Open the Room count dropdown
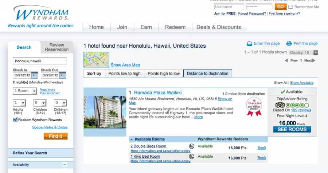The width and height of the screenshot is (328, 173). coord(25,91)
